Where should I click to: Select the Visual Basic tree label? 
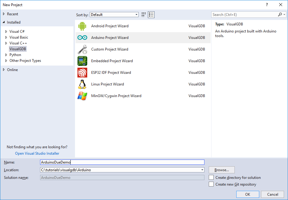pos(19,37)
